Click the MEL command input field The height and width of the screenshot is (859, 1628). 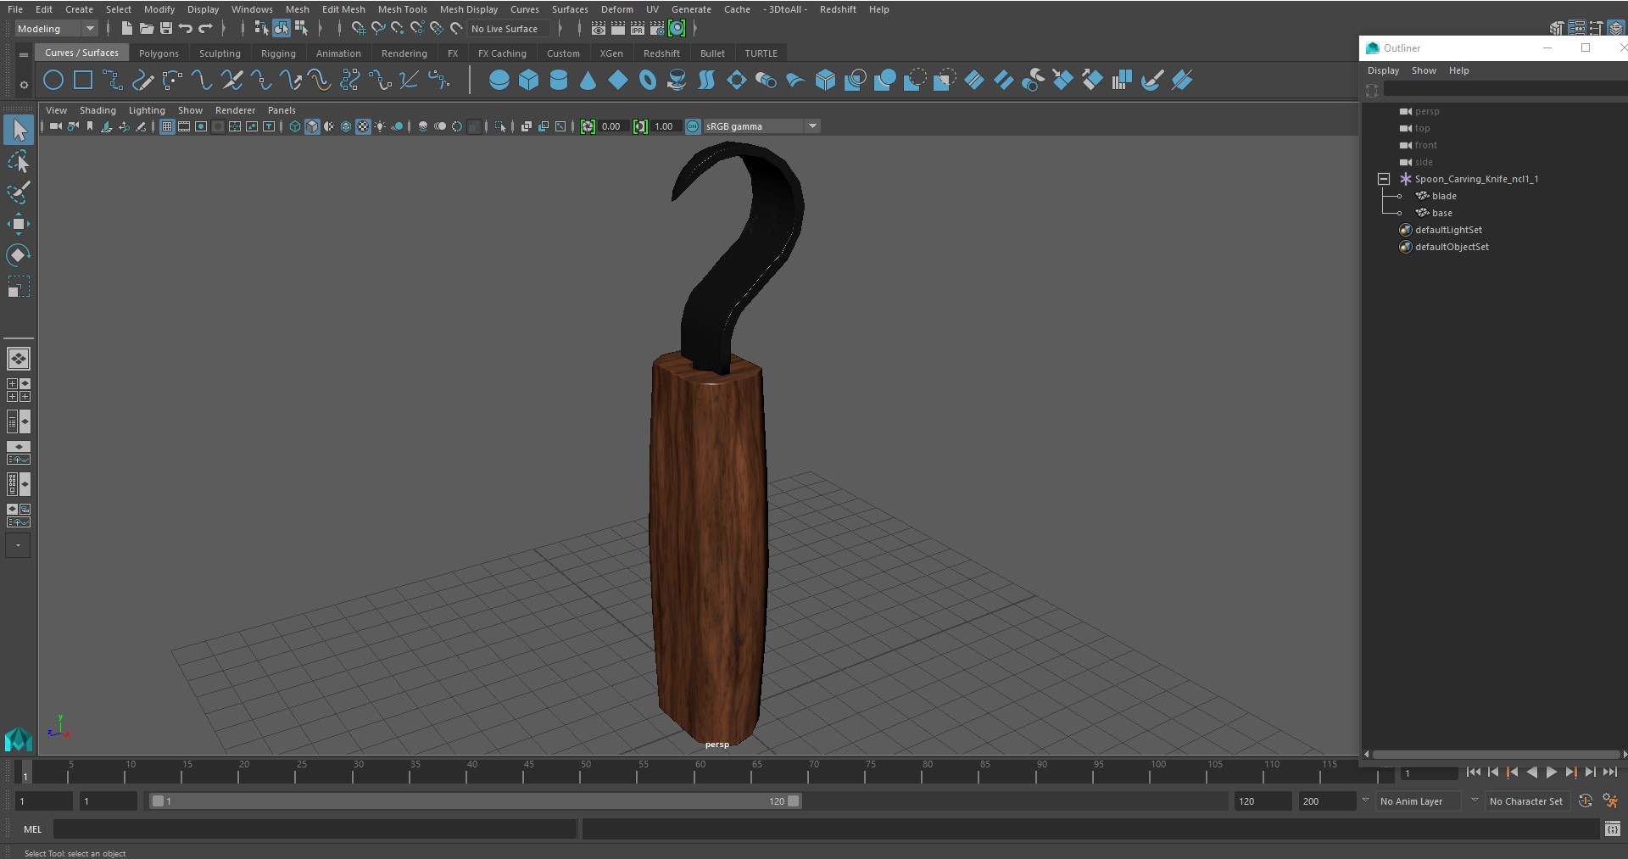[x=315, y=828]
